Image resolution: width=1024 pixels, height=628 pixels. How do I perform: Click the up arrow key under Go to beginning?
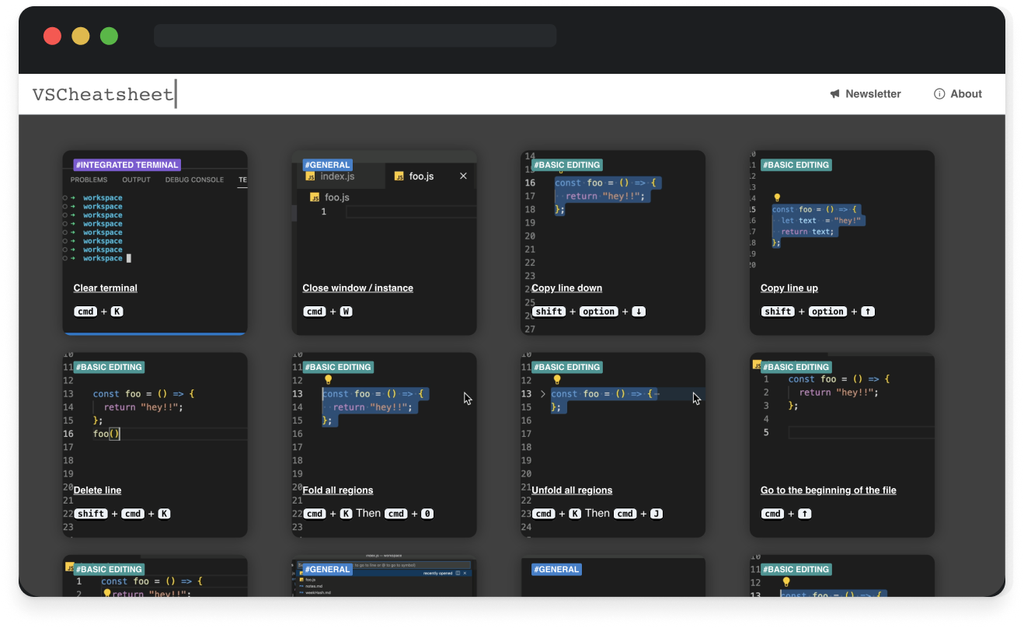(x=805, y=514)
